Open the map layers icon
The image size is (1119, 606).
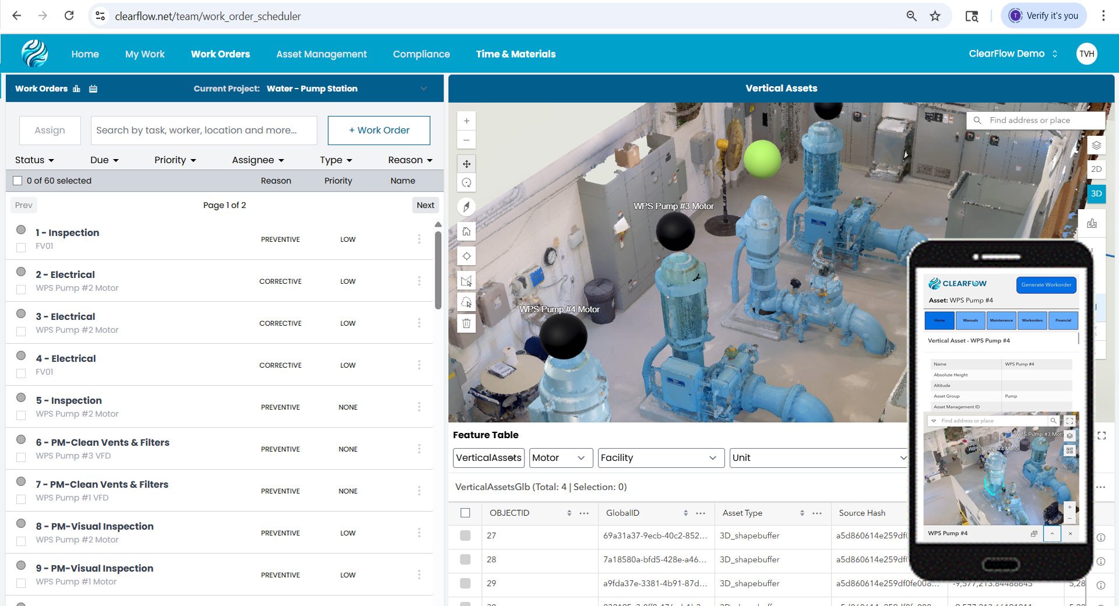point(1096,145)
